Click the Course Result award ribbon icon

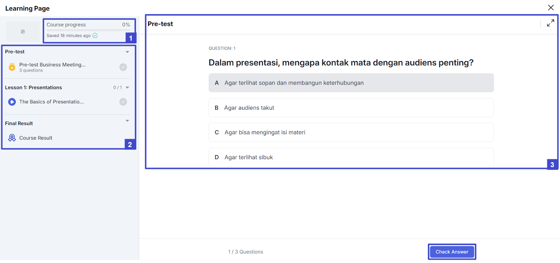coord(12,138)
